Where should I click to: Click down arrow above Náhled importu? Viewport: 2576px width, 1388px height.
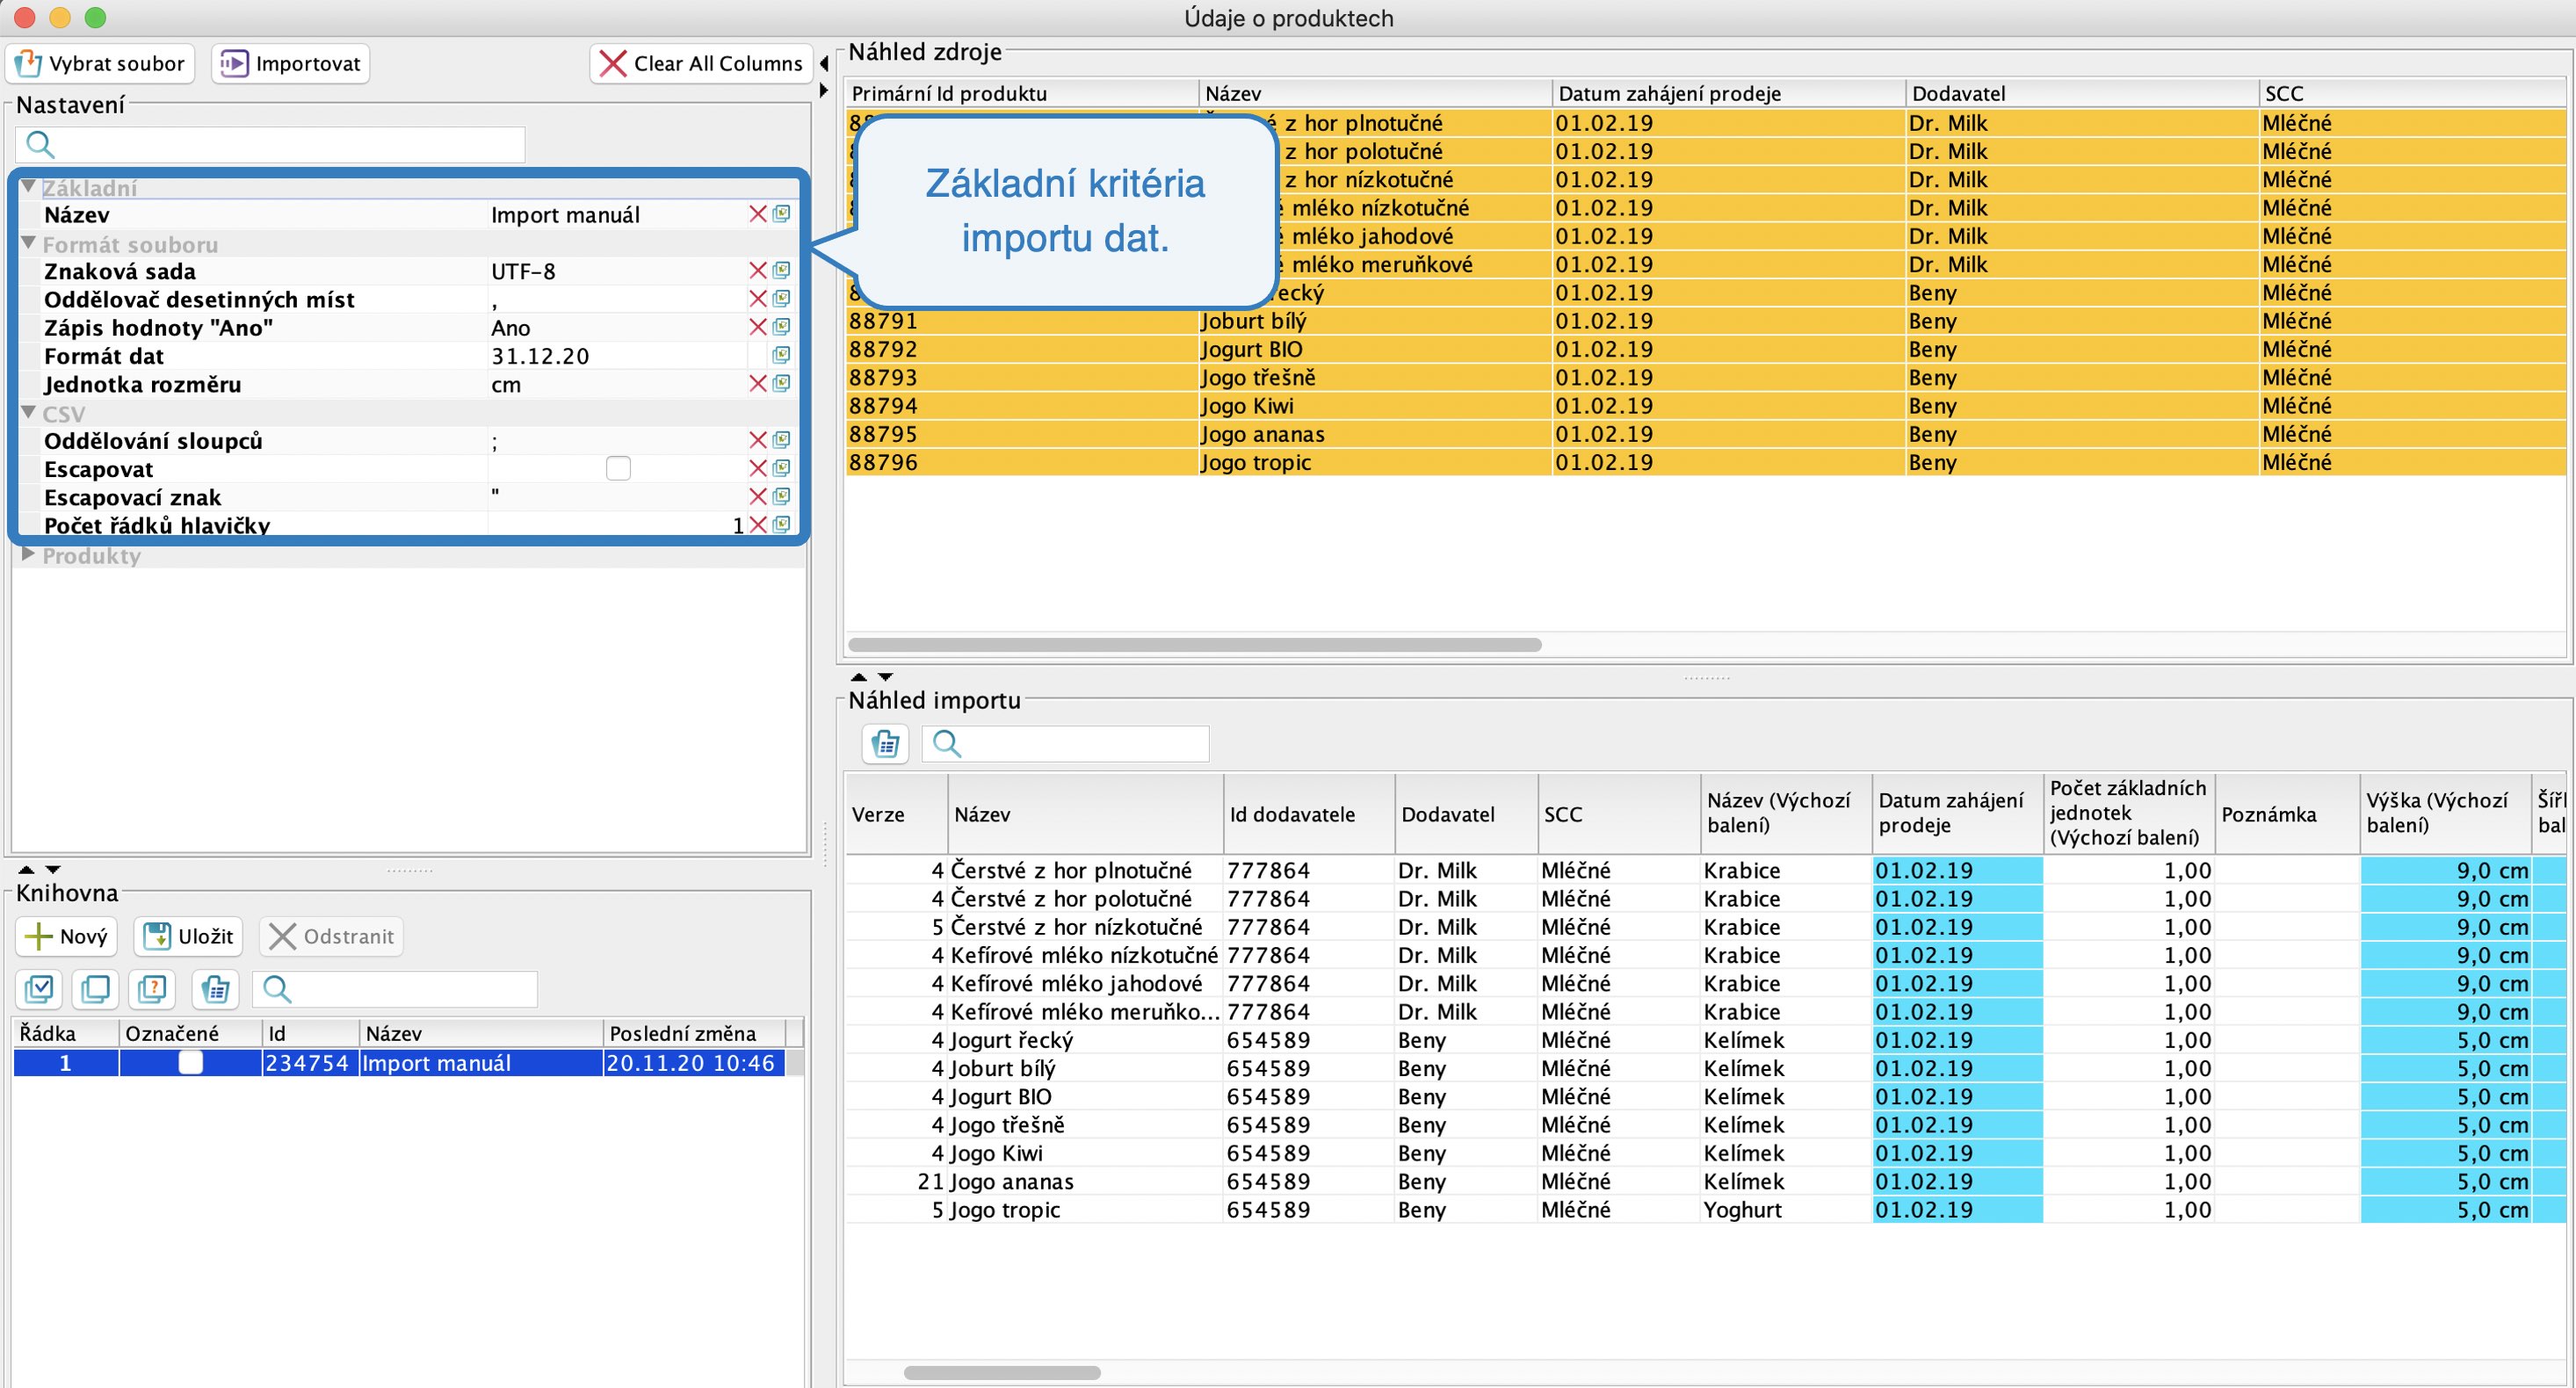885,677
